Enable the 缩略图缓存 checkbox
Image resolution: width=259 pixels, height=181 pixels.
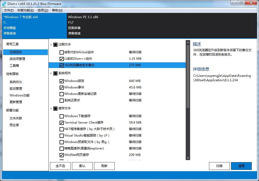click(x=61, y=148)
